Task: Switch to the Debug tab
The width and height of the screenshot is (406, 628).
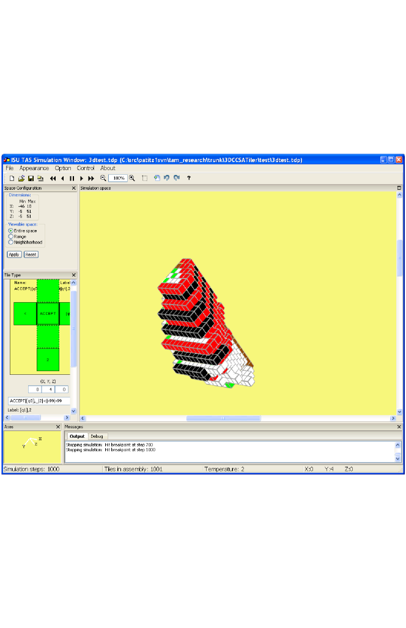Action: click(x=97, y=436)
